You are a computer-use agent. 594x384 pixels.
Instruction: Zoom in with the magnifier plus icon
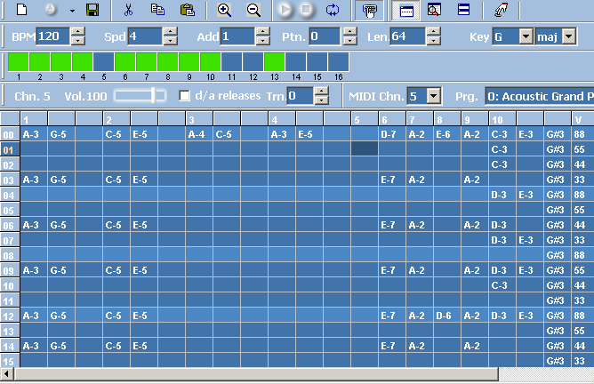pos(224,11)
